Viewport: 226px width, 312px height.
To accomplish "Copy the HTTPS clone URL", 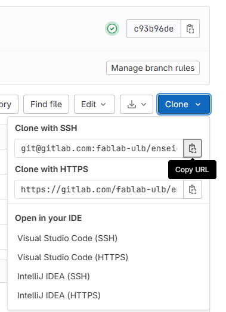I will pyautogui.click(x=193, y=189).
